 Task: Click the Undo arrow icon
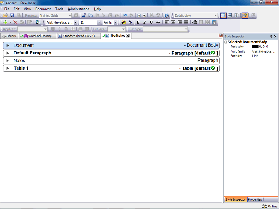[125, 16]
